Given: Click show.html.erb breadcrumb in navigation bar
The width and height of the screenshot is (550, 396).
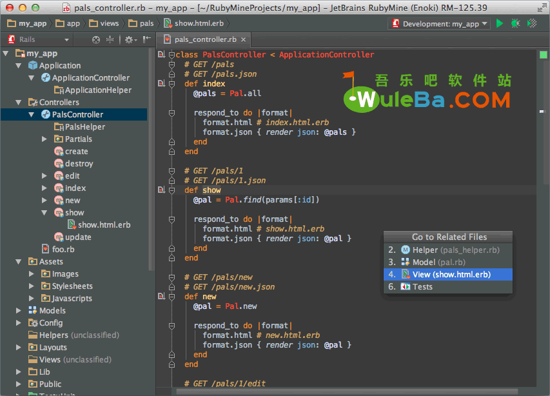Looking at the screenshot, I should (193, 23).
